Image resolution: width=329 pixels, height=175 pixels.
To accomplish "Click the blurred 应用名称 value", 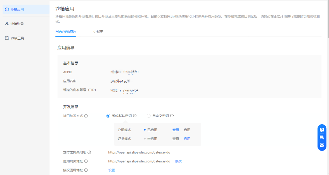I will (120, 81).
